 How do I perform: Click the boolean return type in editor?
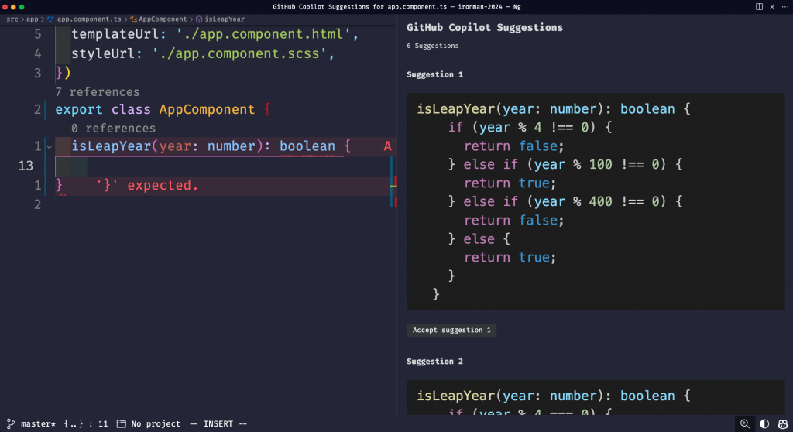pos(307,146)
